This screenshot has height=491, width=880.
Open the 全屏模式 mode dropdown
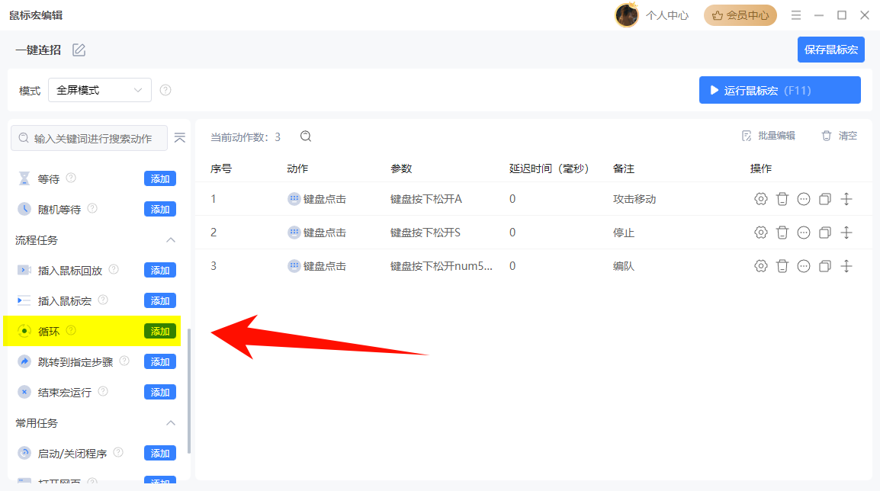tap(99, 89)
